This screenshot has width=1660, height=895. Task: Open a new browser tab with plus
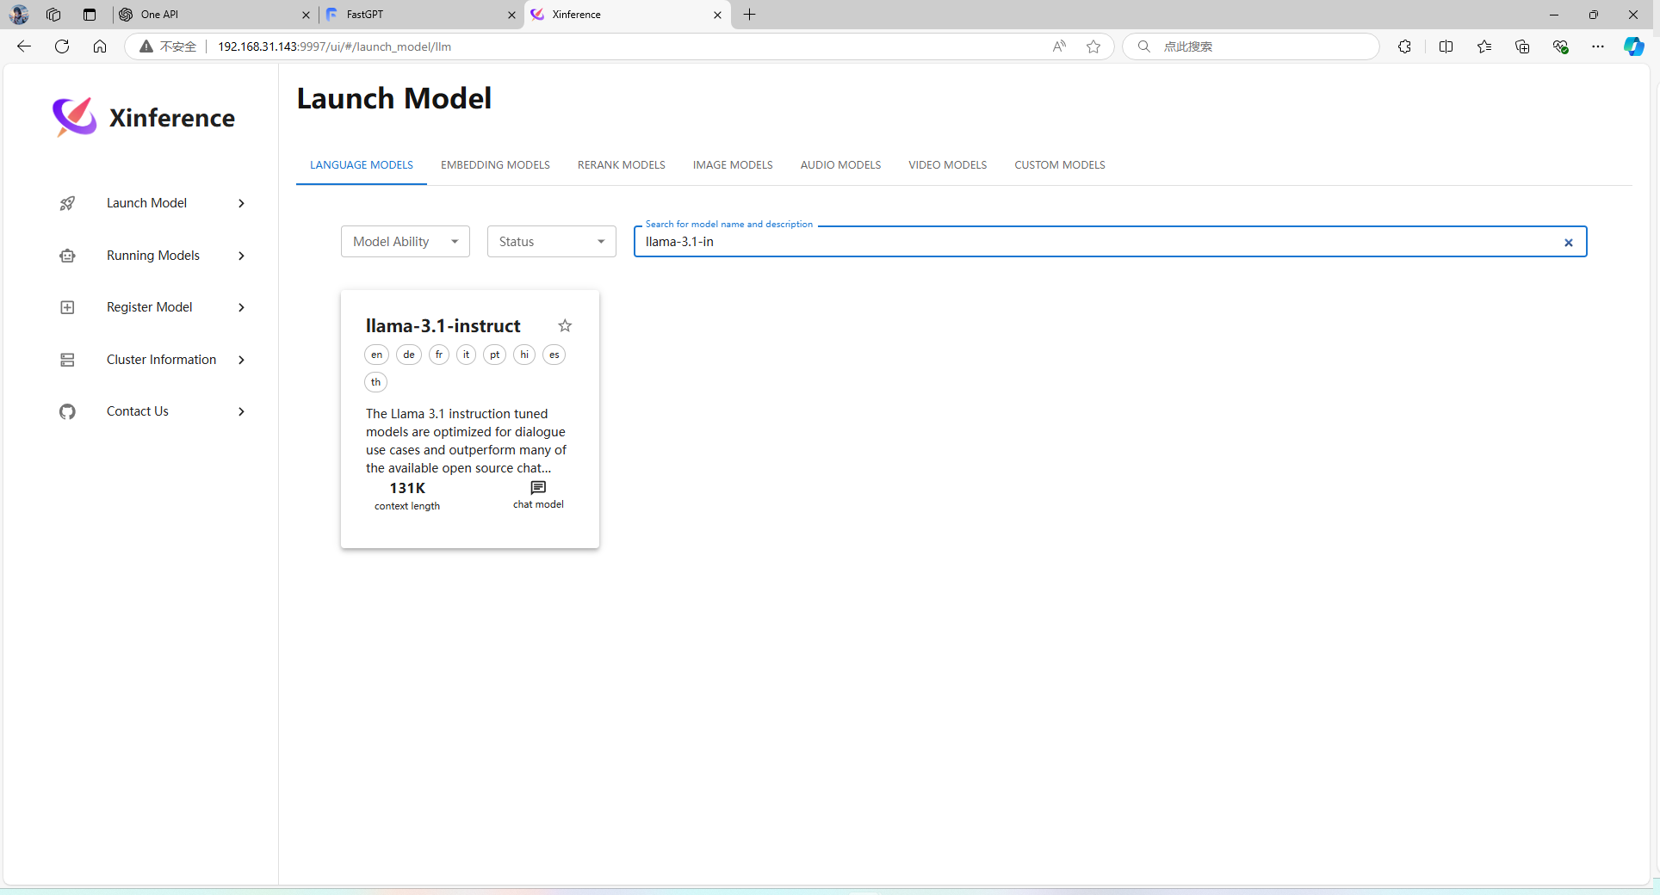click(x=750, y=15)
